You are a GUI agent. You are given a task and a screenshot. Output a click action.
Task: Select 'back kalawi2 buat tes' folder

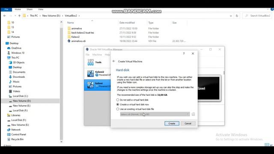(83, 33)
